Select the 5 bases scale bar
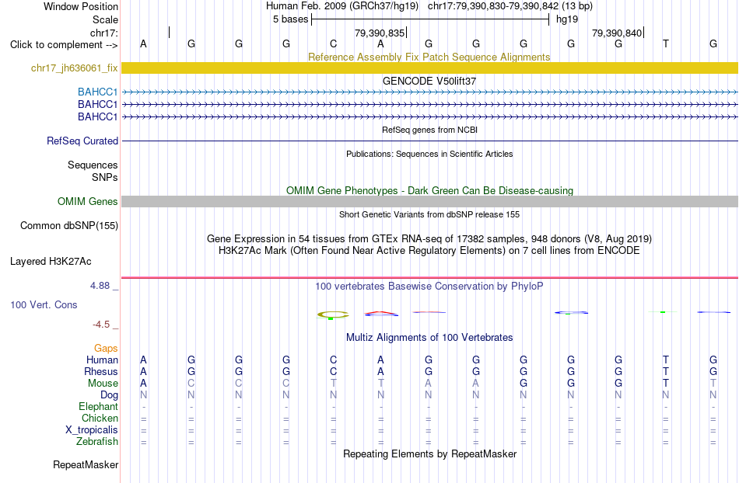The image size is (739, 483). tap(430, 19)
